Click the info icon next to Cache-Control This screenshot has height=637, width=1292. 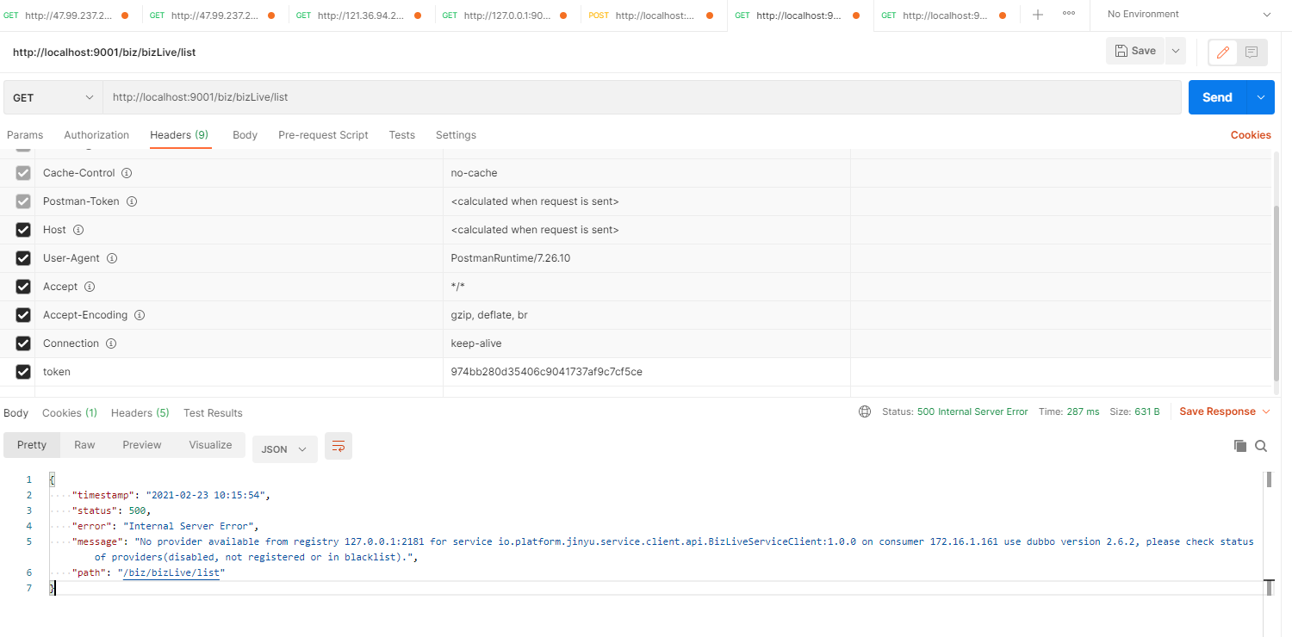pyautogui.click(x=126, y=172)
